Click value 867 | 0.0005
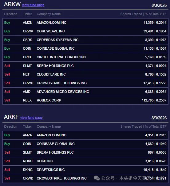170x186 pixels. pos(157,152)
